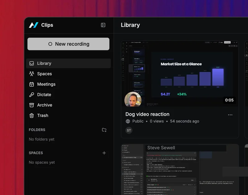Collapse the sidebar with the panel icon

click(x=103, y=25)
